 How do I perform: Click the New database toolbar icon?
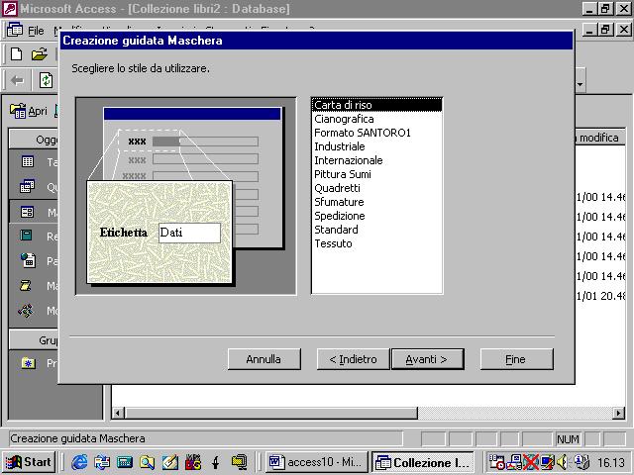pyautogui.click(x=17, y=54)
